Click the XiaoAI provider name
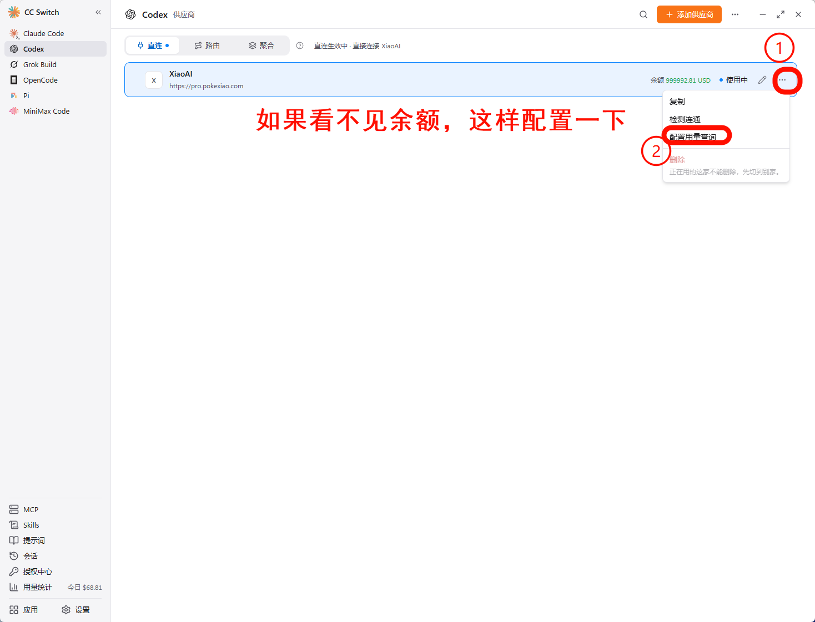The width and height of the screenshot is (815, 622). click(181, 74)
